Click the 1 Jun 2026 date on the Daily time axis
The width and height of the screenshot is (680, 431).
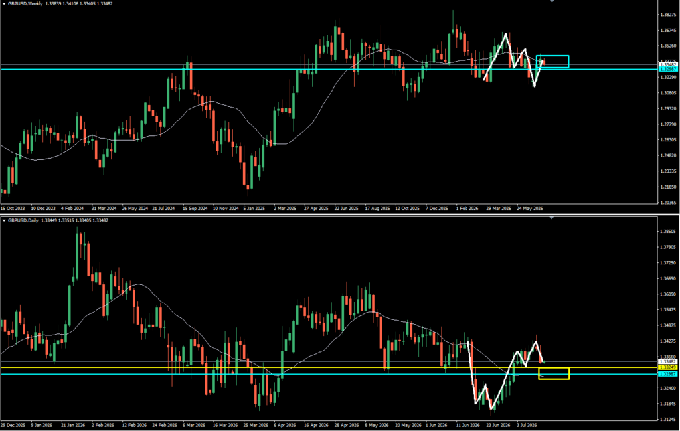tap(436, 425)
